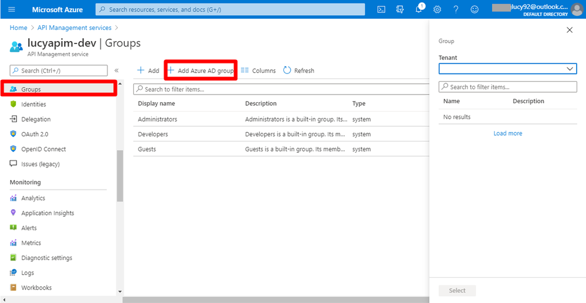Image resolution: width=586 pixels, height=303 pixels.
Task: Click the Columns button label
Action: click(264, 70)
